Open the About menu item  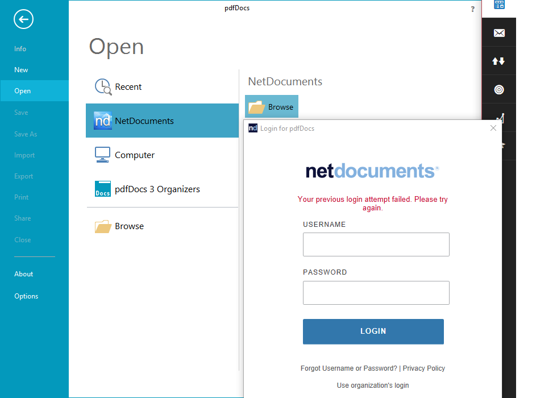coord(23,274)
